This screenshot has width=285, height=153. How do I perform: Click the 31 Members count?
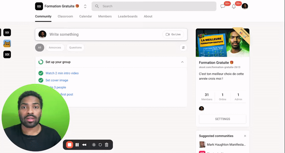click(207, 97)
